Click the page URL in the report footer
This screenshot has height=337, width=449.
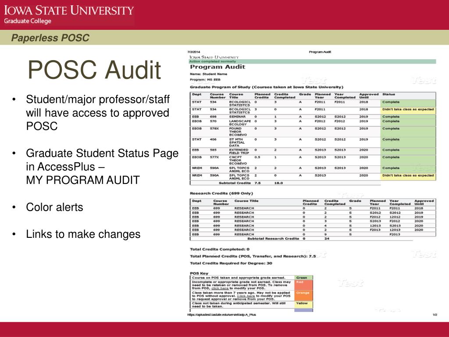(221, 315)
